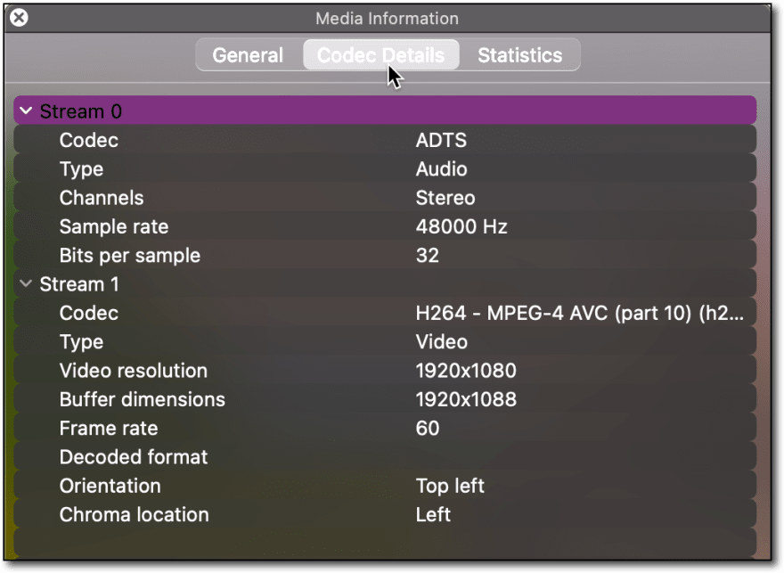Click the H264 codec value
Viewport: 784px width, 573px height.
579,313
